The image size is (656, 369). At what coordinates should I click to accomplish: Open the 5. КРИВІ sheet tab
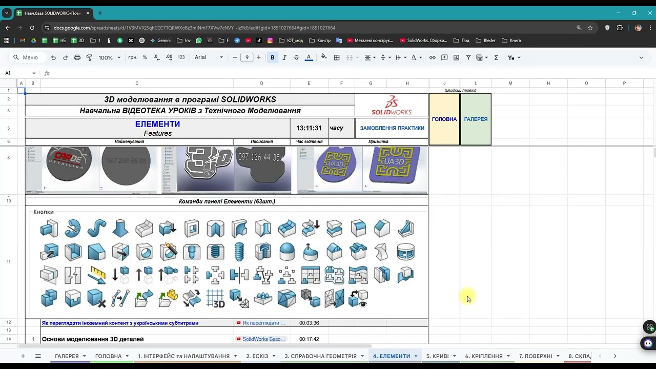[437, 356]
